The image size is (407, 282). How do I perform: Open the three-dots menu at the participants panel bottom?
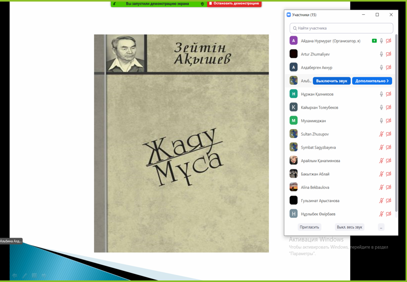pyautogui.click(x=381, y=227)
